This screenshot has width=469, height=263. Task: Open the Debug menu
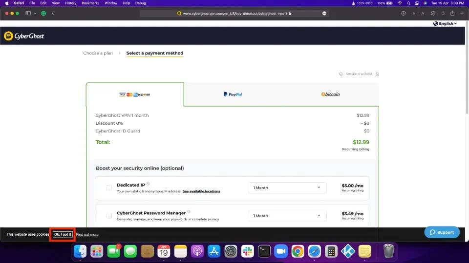click(140, 3)
